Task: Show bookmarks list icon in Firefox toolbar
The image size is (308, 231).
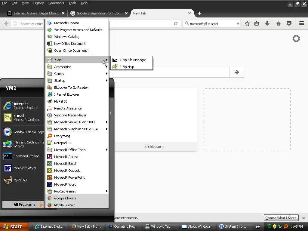Action: 257,23
